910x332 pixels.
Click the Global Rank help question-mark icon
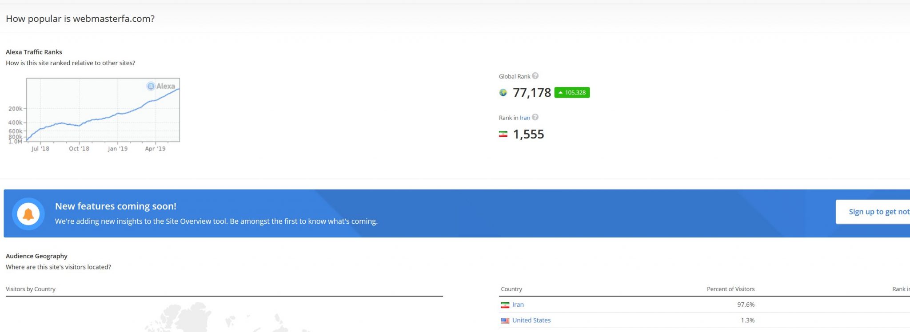(x=535, y=76)
